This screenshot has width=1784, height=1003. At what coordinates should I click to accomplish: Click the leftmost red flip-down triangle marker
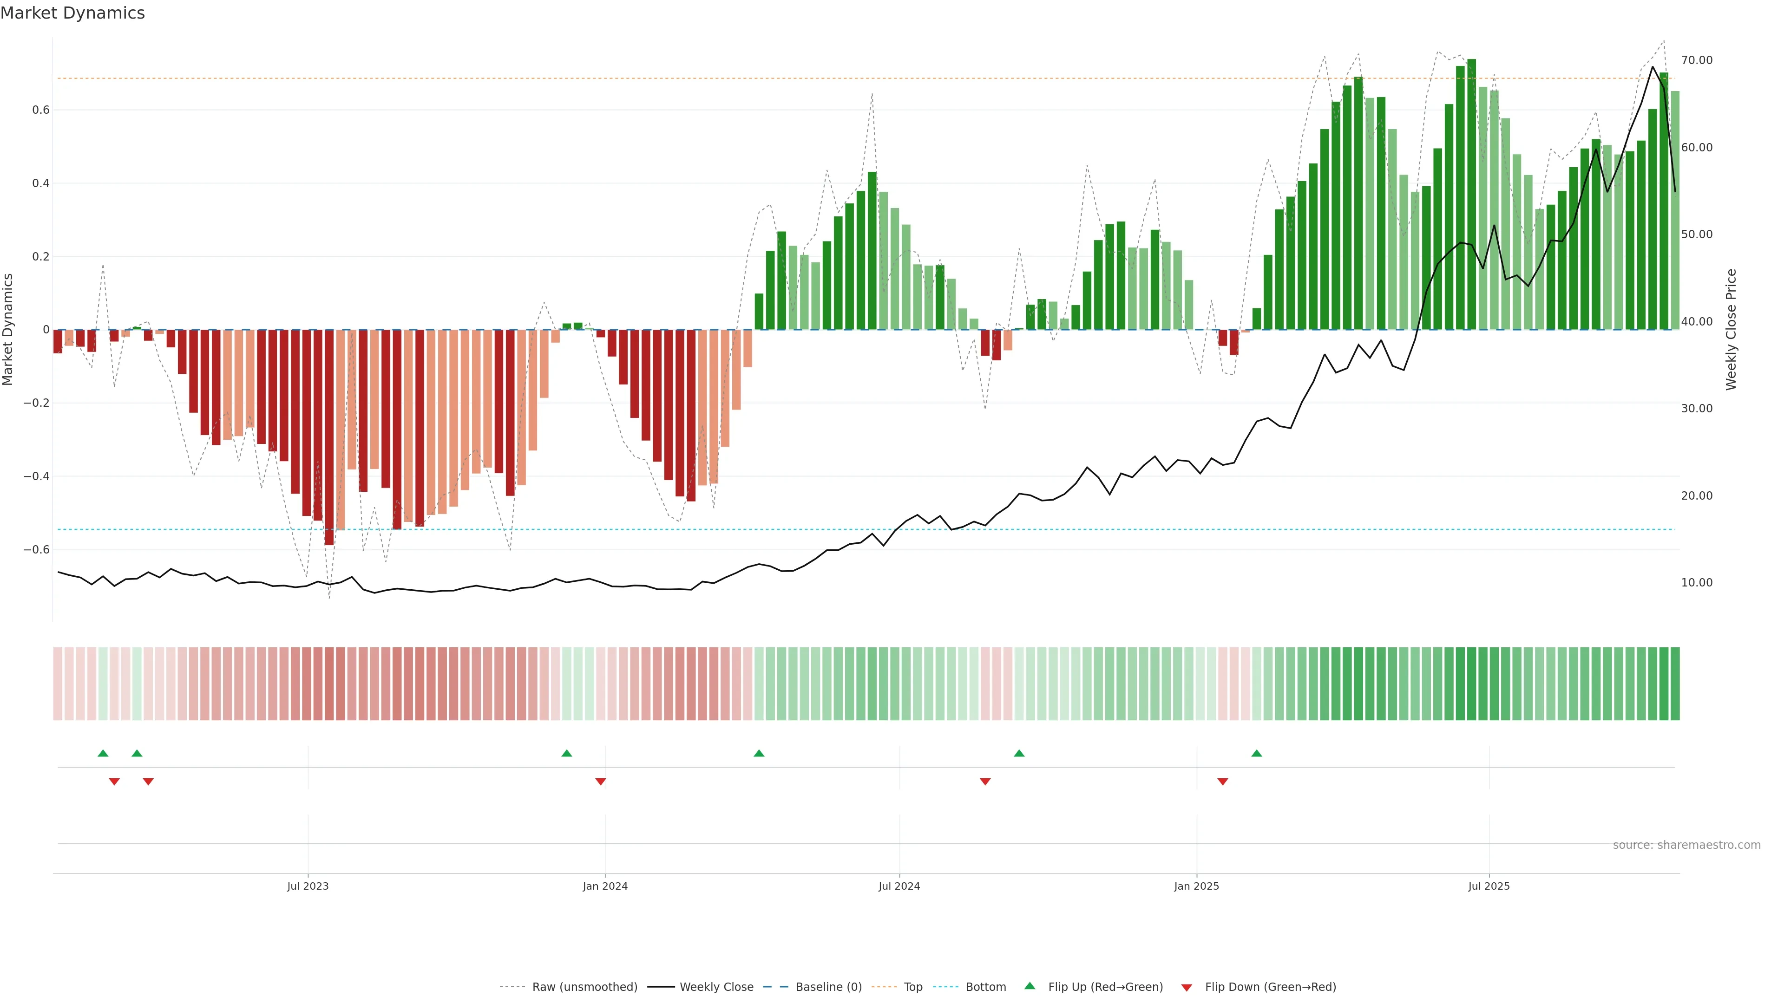(x=114, y=782)
